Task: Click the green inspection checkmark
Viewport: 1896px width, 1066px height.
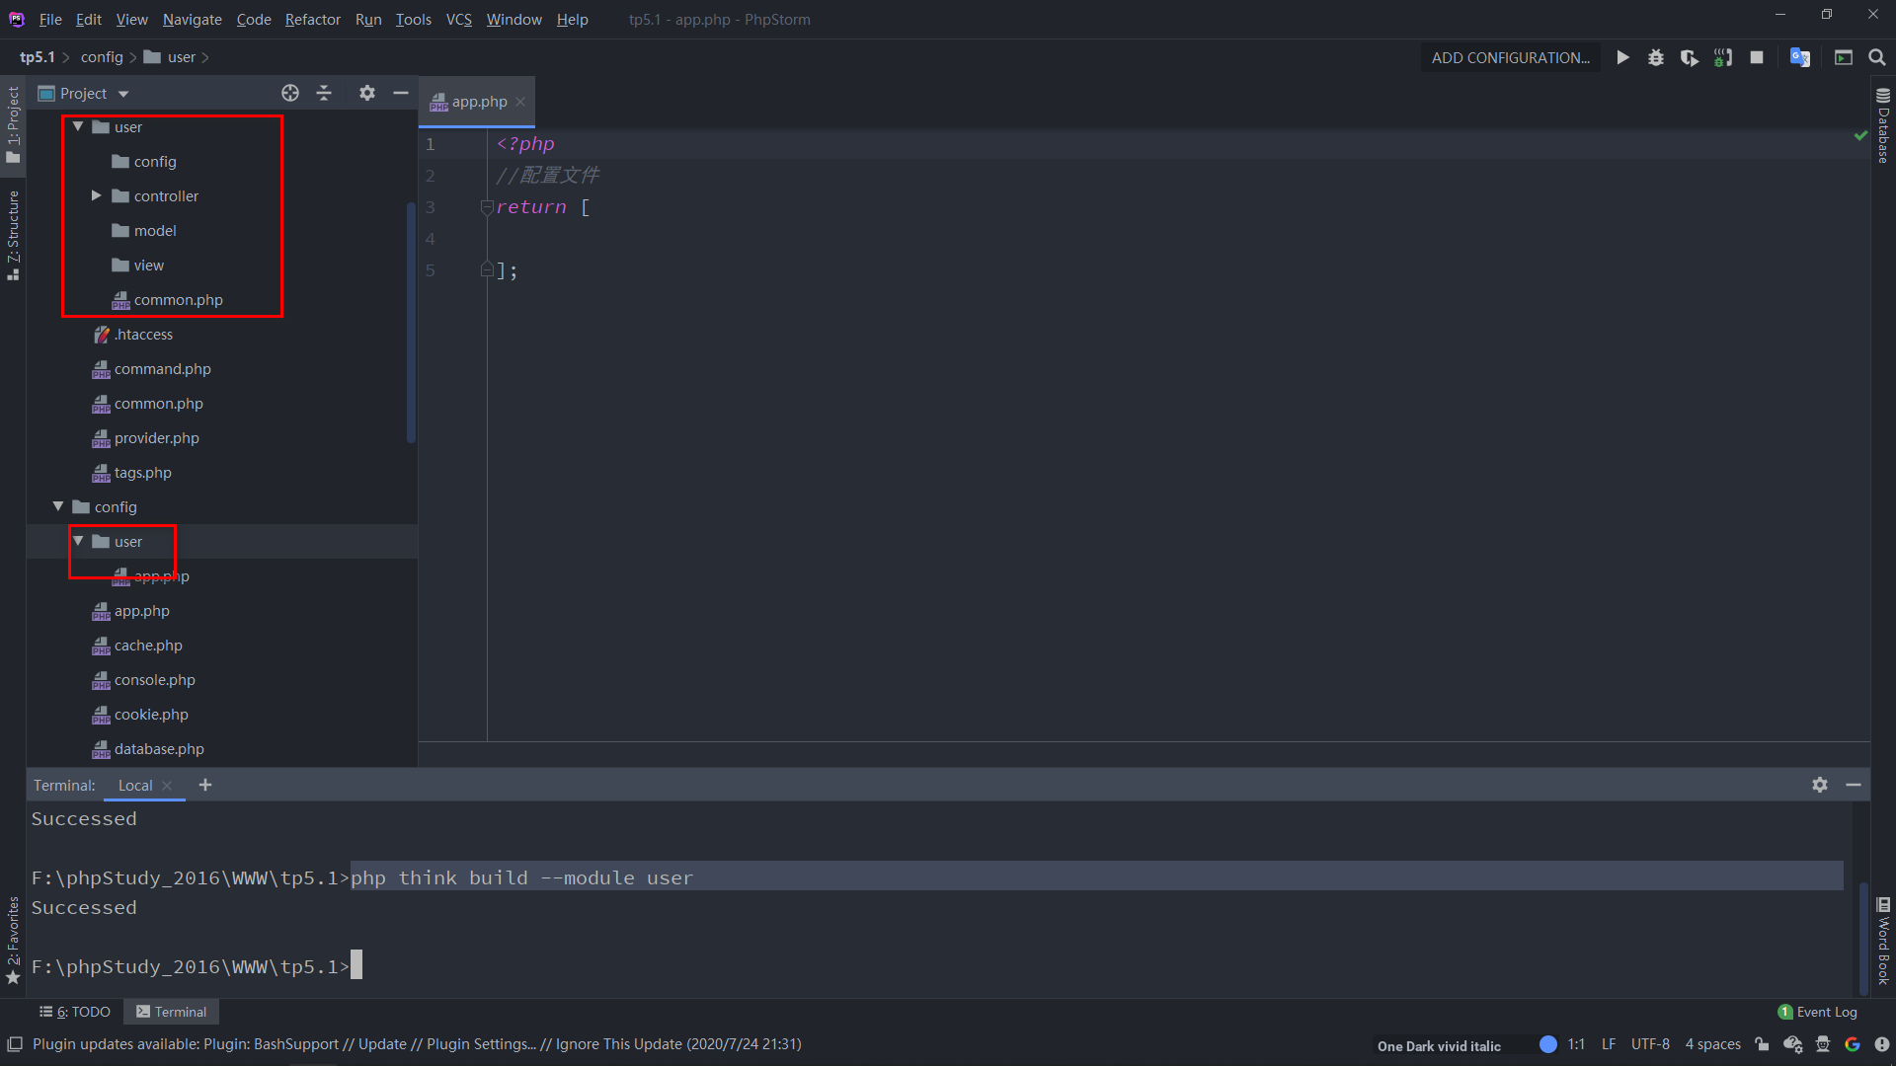Action: [1860, 136]
